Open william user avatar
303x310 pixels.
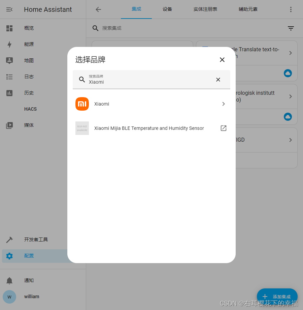pyautogui.click(x=9, y=297)
